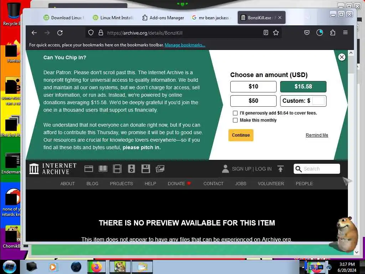
Task: Check the Make this monthly checkbox
Action: click(x=235, y=120)
